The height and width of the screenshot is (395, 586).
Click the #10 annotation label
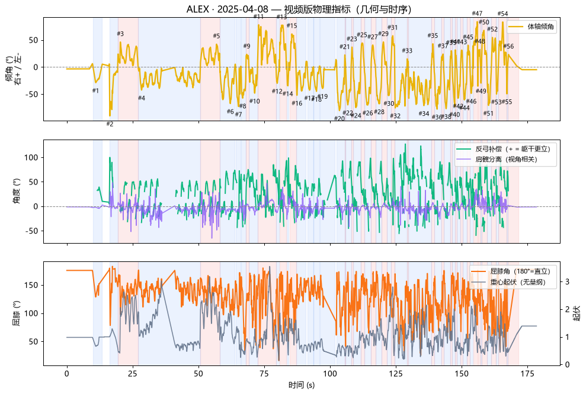coord(255,101)
